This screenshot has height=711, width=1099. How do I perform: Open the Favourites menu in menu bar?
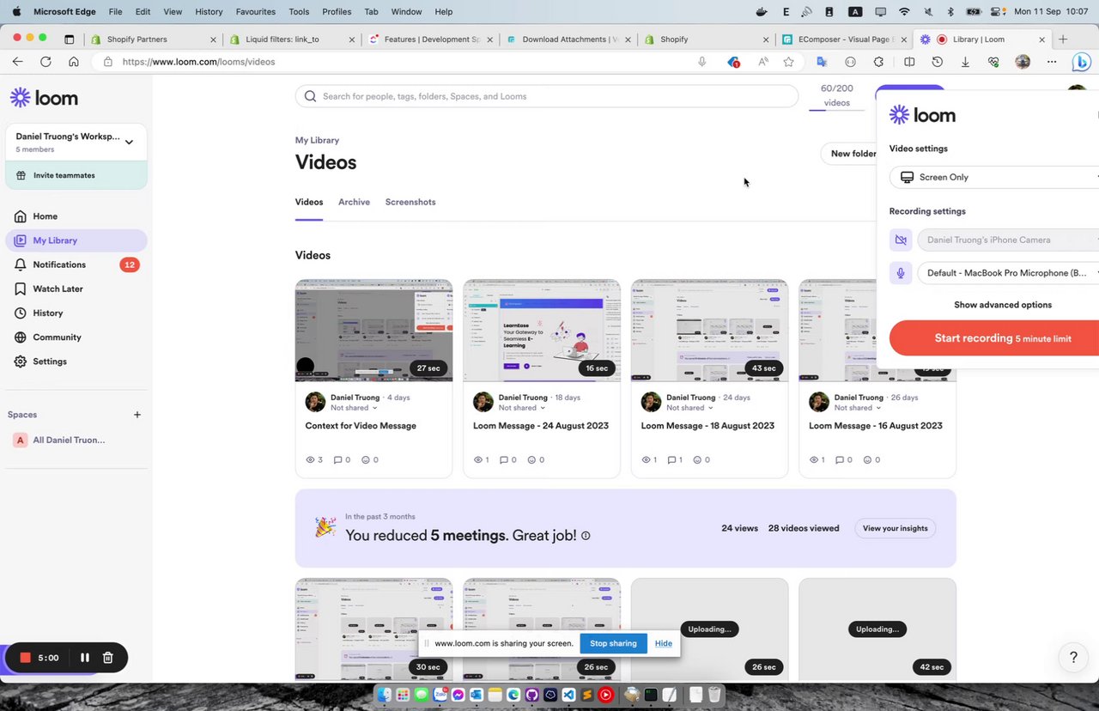pos(255,12)
